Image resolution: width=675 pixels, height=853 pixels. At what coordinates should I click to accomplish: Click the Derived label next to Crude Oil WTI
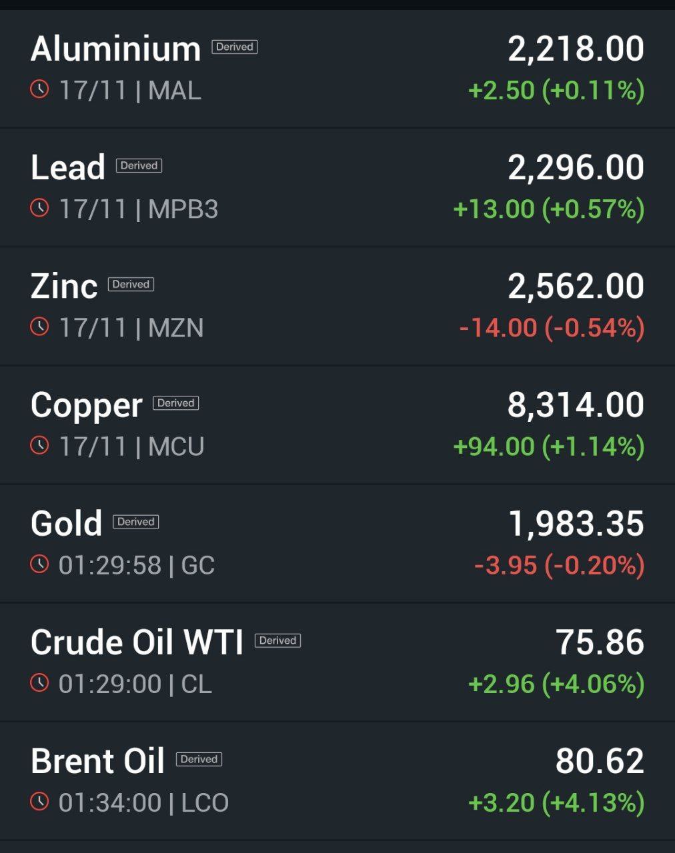coord(277,640)
